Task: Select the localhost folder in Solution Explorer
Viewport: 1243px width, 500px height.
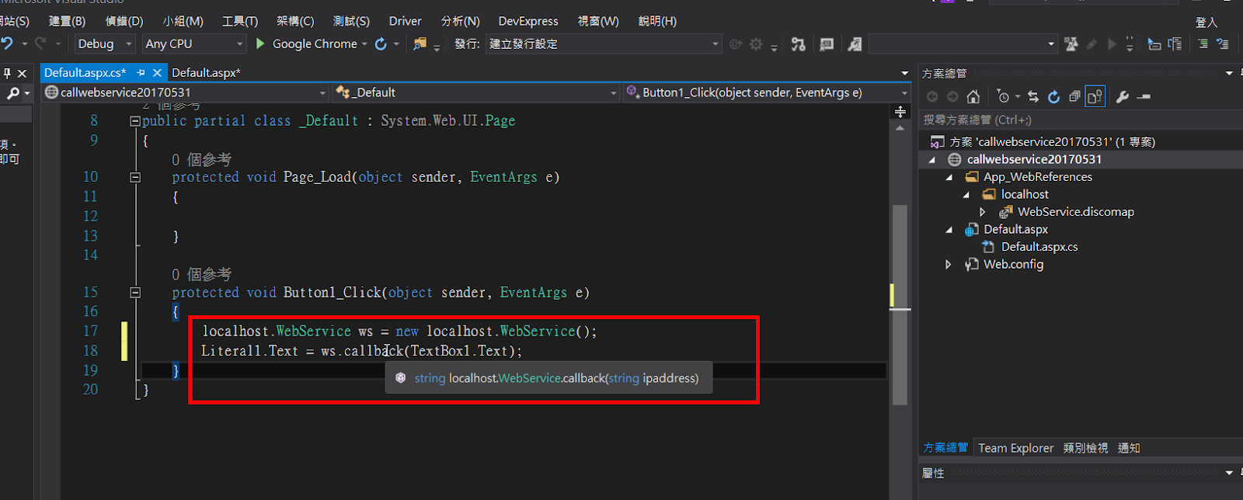Action: [x=1024, y=194]
